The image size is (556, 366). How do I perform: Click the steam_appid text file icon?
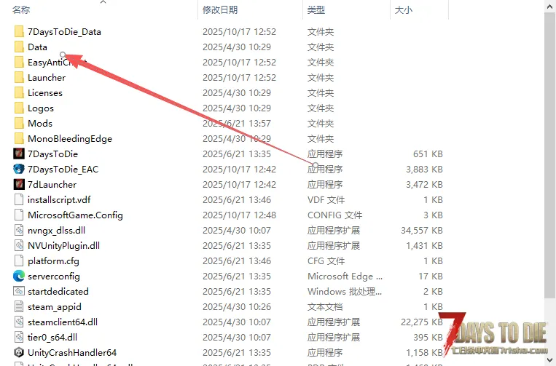click(19, 306)
